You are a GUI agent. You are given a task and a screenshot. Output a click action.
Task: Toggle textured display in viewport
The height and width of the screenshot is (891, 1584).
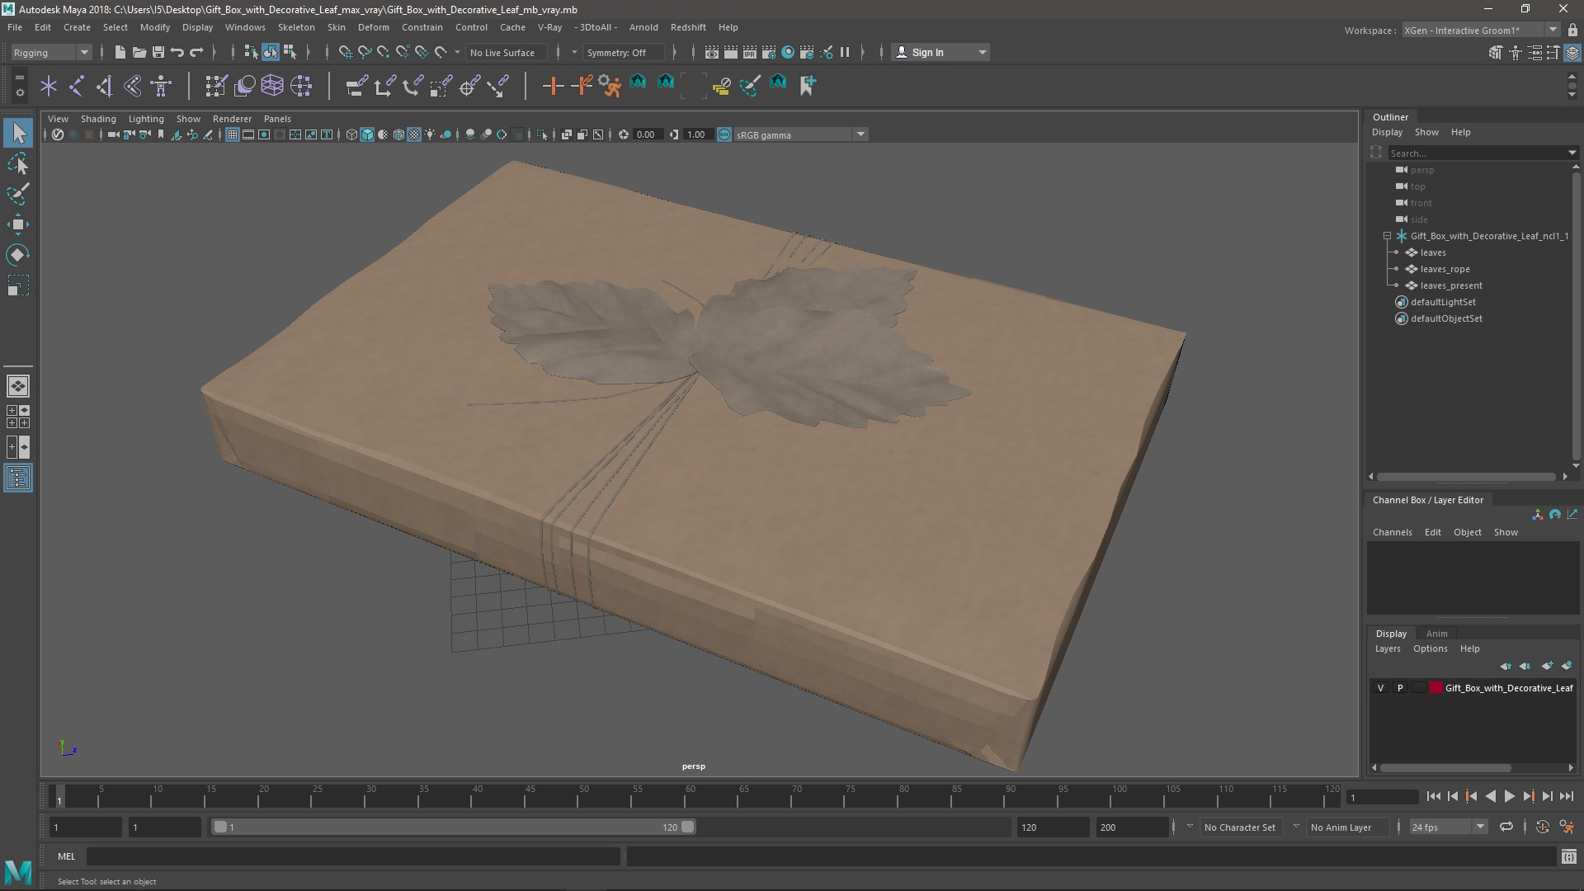point(414,134)
